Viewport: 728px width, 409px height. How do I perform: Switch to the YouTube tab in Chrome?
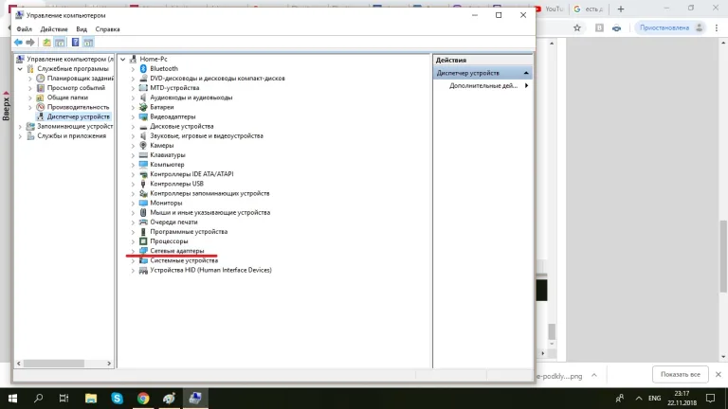click(x=550, y=9)
